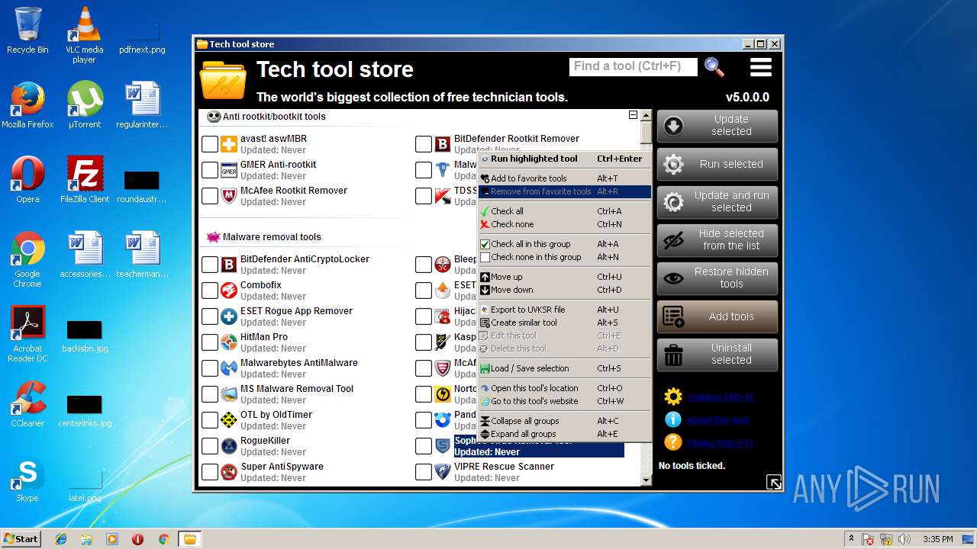Choose Load / Save selection
The height and width of the screenshot is (549, 977).
565,368
